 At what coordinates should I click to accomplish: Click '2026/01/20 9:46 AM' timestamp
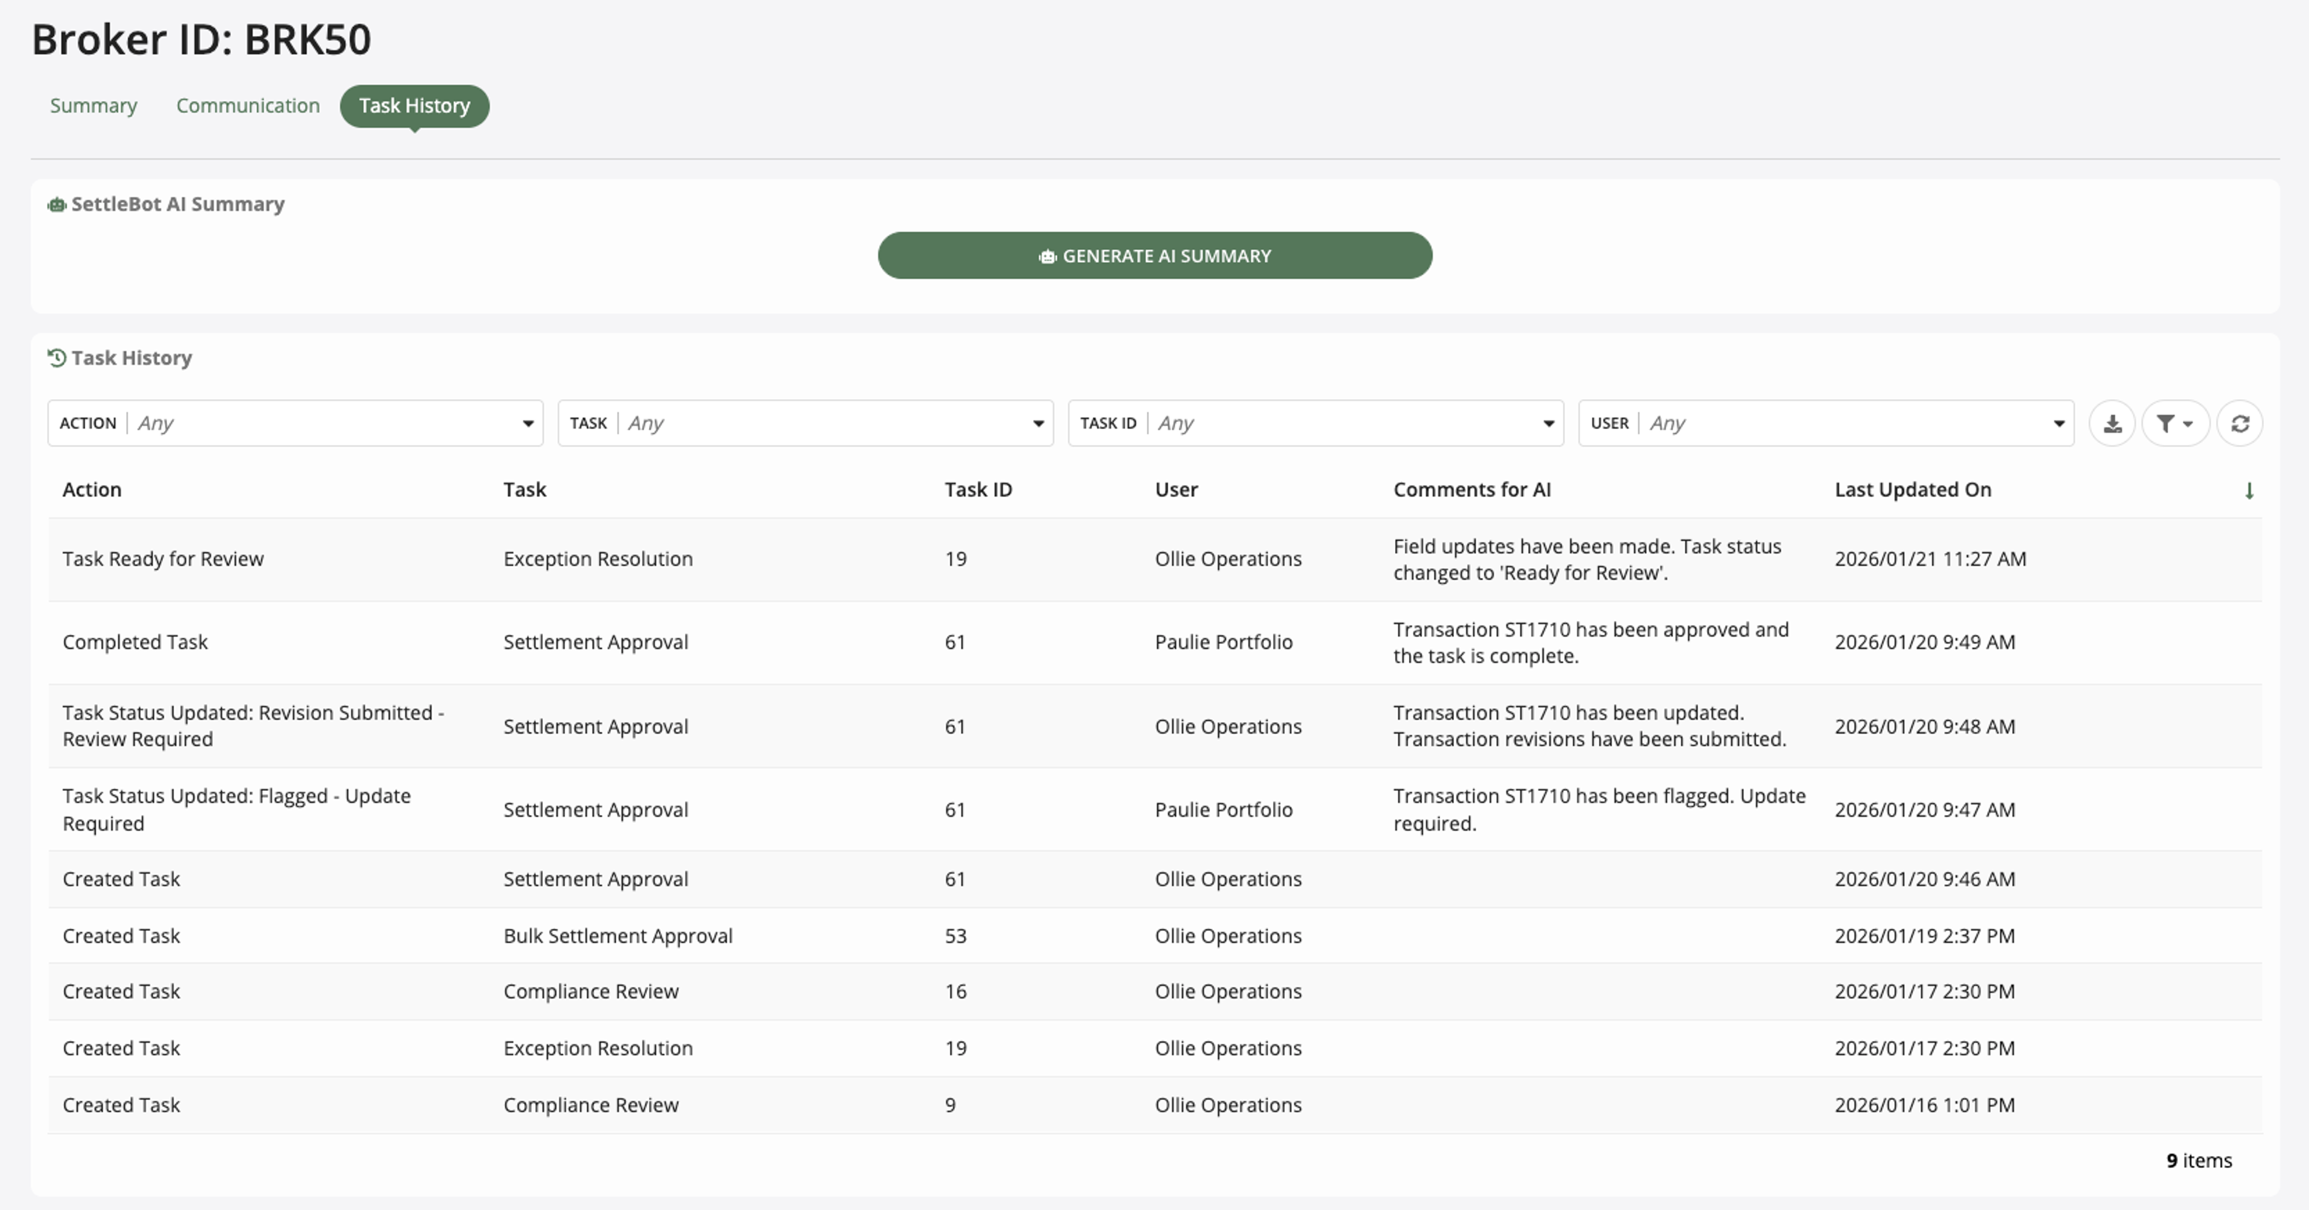1924,879
